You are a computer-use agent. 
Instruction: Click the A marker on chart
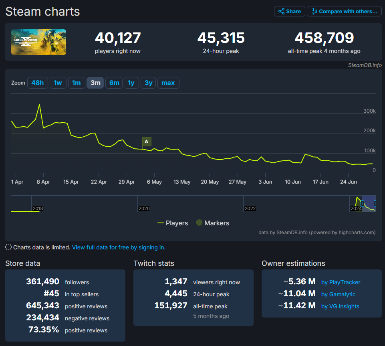click(147, 142)
